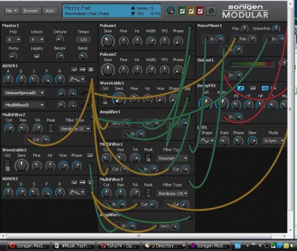The height and width of the screenshot is (251, 297).
Task: Click the DelayFX1 blue sync button
Action: 241,88
